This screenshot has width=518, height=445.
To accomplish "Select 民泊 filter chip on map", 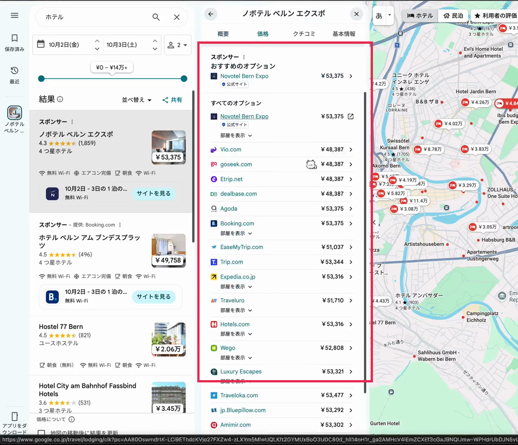I will tap(453, 15).
